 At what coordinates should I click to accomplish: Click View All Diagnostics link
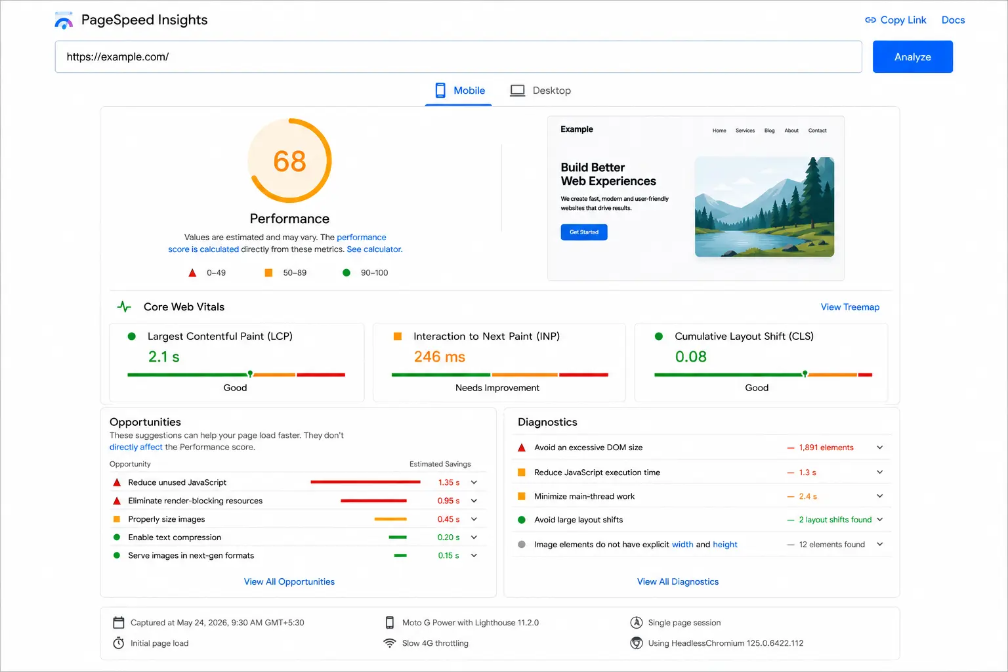point(678,582)
